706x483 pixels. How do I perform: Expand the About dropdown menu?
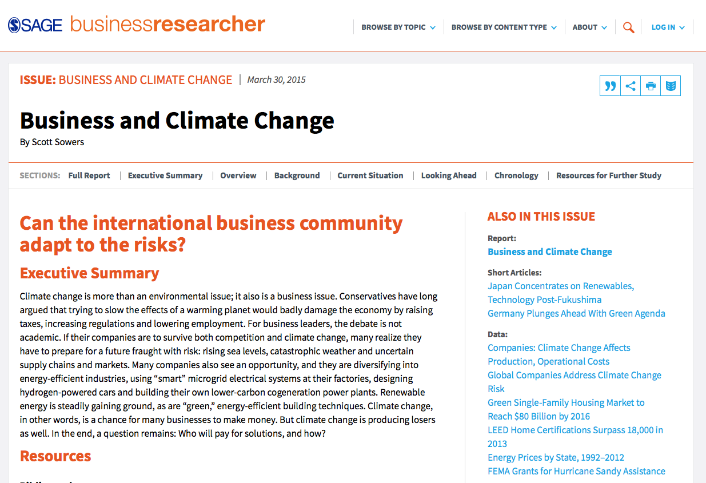click(590, 27)
